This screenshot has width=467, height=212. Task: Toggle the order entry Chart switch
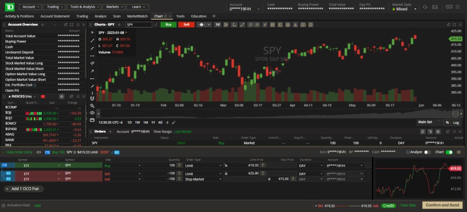449,152
